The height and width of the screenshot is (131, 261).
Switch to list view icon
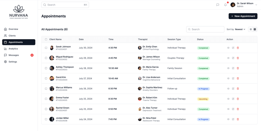[x=251, y=29]
